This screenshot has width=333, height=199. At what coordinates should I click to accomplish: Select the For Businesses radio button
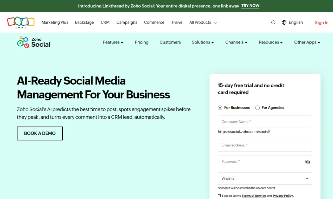pos(220,108)
